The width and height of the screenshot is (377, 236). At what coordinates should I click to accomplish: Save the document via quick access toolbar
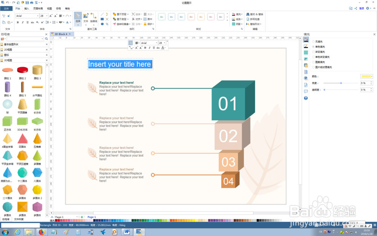point(27,2)
